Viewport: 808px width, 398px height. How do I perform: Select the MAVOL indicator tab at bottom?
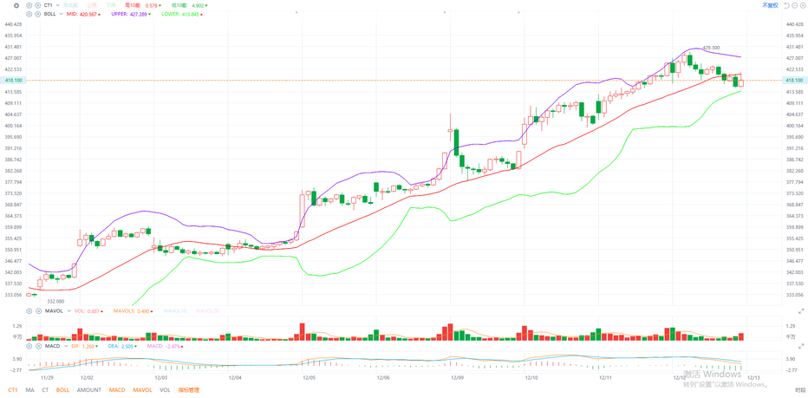pos(141,390)
